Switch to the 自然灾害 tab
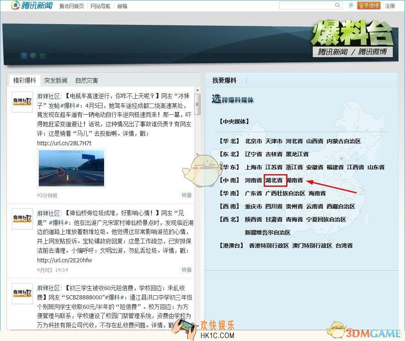This screenshot has width=405, height=341. coord(87,80)
